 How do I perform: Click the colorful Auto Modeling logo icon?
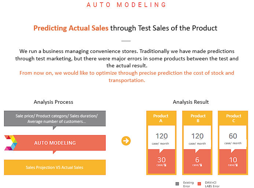click(x=11, y=143)
